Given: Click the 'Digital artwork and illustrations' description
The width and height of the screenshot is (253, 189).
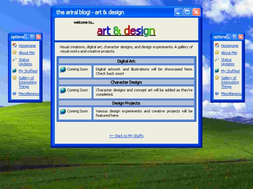Looking at the screenshot, I should click(144, 71).
